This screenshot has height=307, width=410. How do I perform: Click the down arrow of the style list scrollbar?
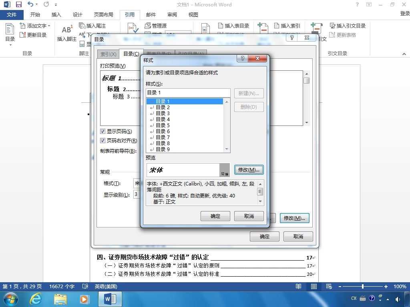coord(227,149)
